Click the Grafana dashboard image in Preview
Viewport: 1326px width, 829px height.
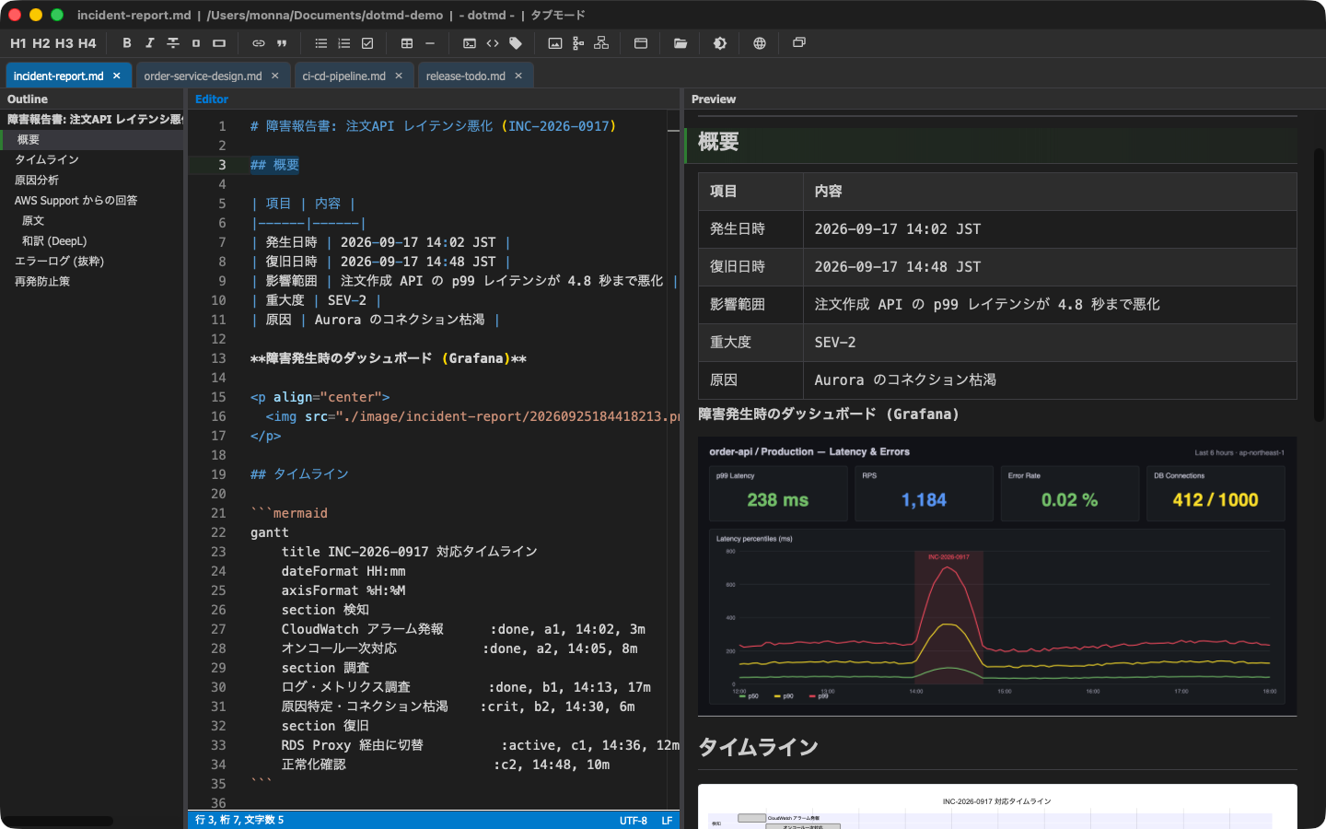(997, 576)
